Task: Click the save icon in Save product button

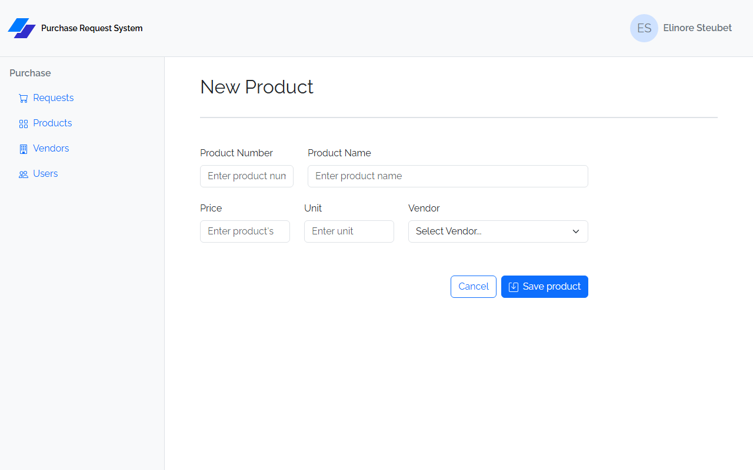Action: tap(514, 287)
